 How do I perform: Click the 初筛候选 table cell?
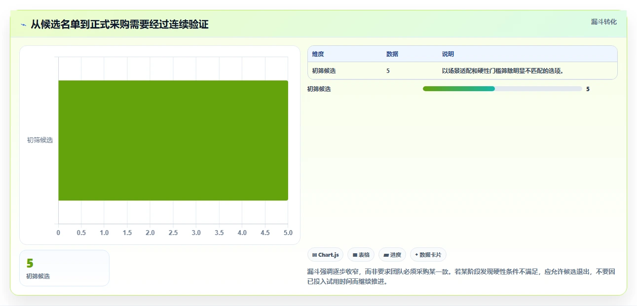[324, 71]
